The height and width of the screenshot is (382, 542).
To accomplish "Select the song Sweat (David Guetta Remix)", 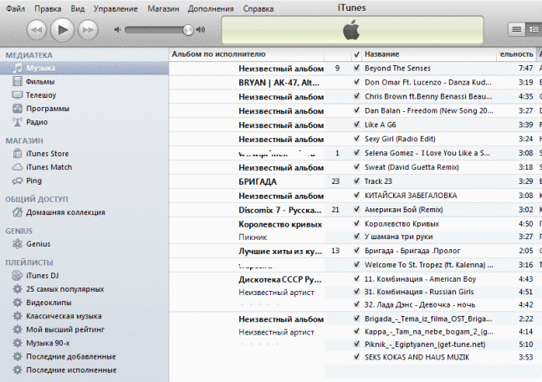I will [x=412, y=167].
